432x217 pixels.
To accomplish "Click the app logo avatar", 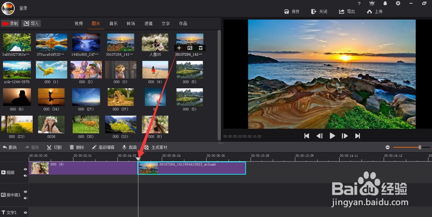I will [8, 8].
